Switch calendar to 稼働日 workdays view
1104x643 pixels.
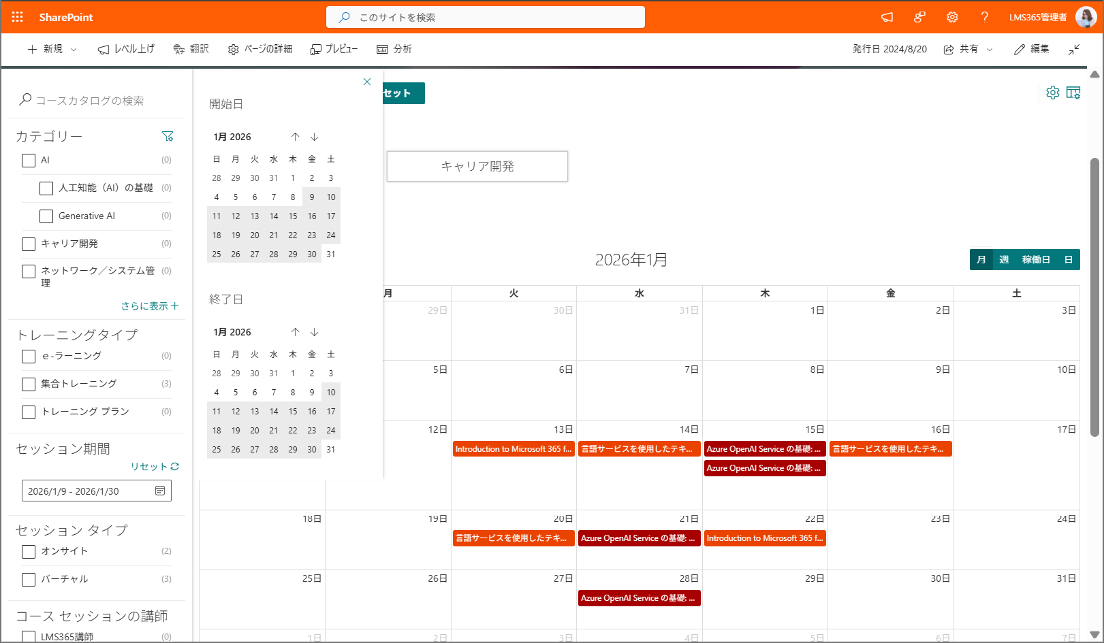point(1036,260)
